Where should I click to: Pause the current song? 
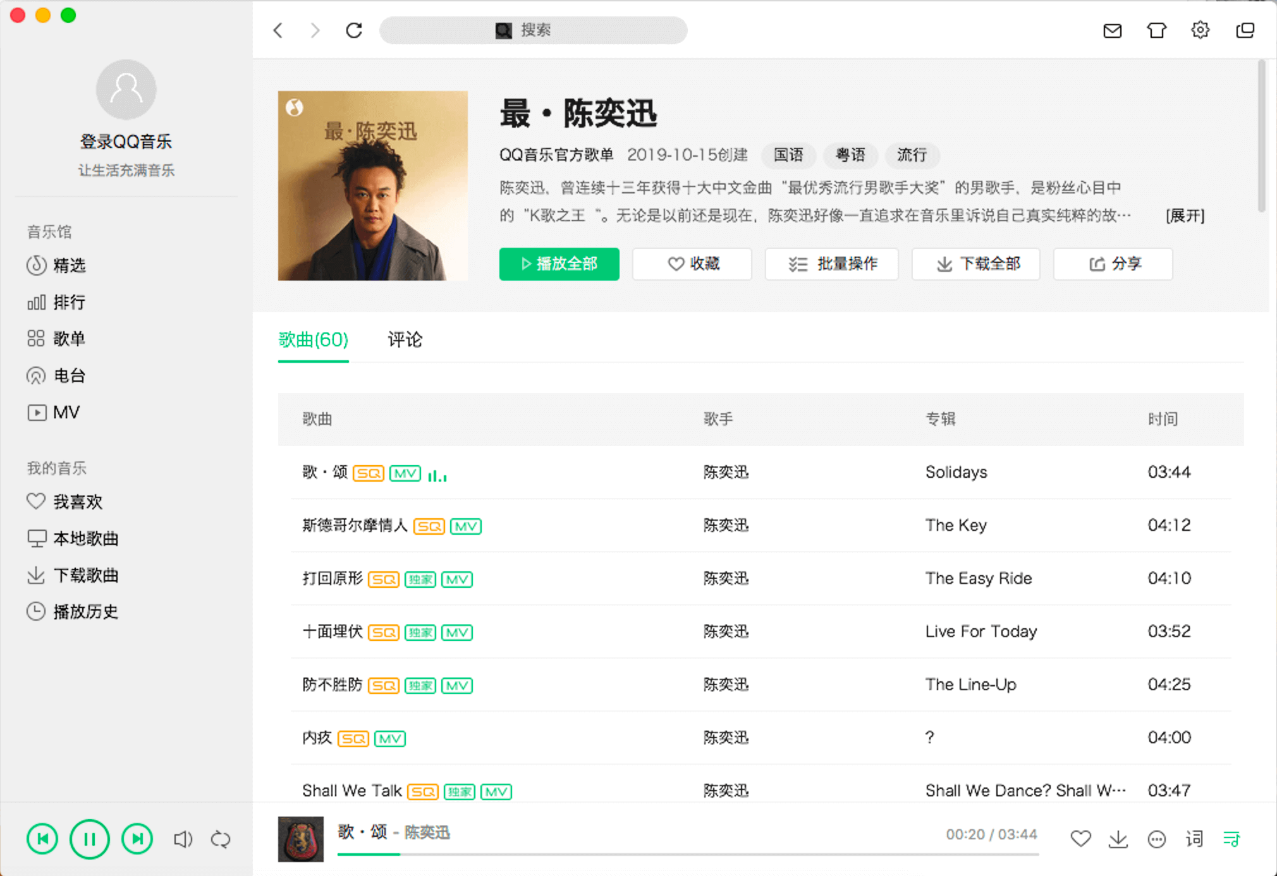point(89,839)
